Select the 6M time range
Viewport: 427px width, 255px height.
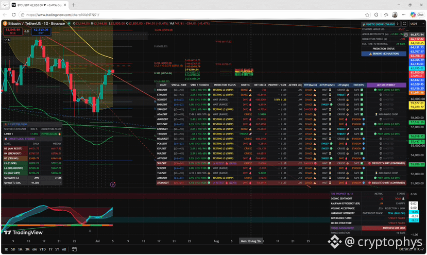[x=35, y=249]
